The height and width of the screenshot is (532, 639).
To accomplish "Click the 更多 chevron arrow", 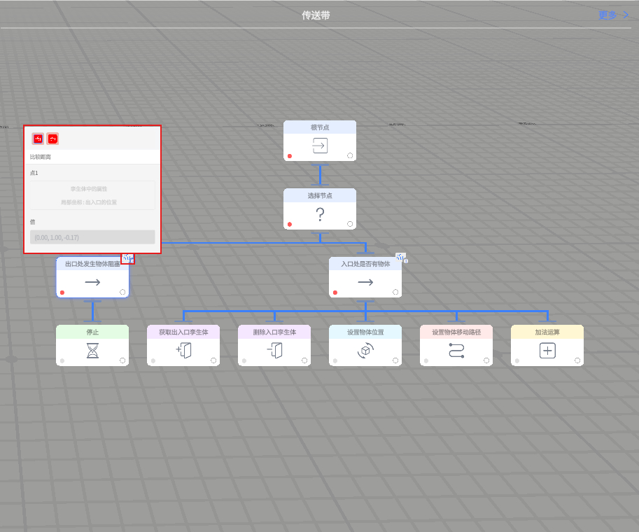I will pos(626,15).
